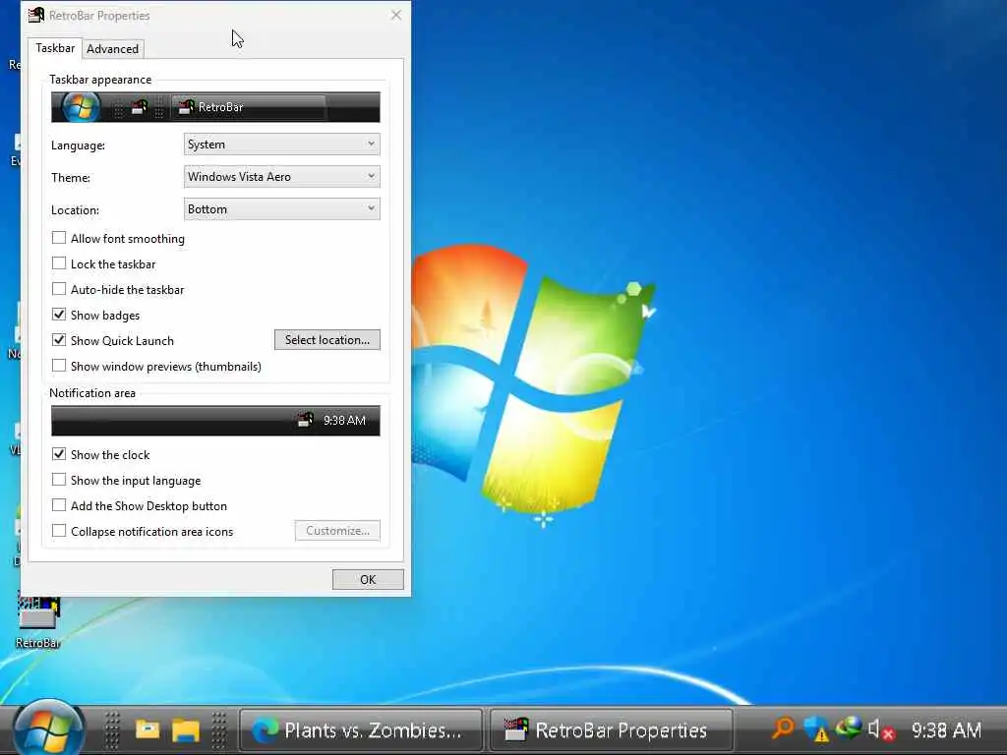Click the 9:38 AM clock in the preview
Viewport: 1007px width, 755px height.
coord(345,421)
